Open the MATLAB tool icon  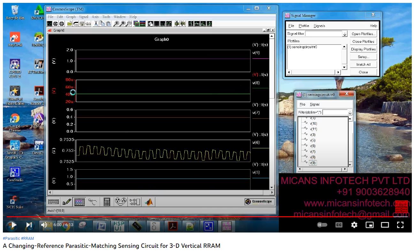tap(149, 202)
